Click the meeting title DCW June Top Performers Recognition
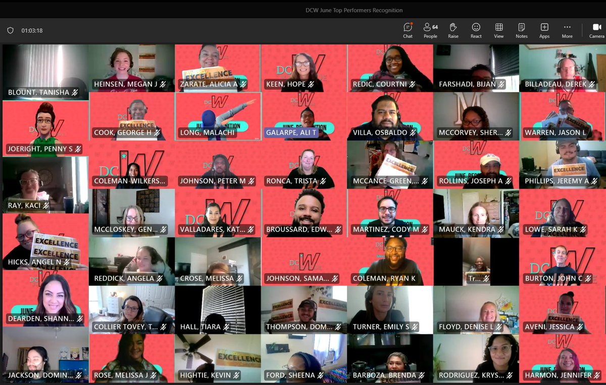The image size is (606, 385). tap(354, 10)
